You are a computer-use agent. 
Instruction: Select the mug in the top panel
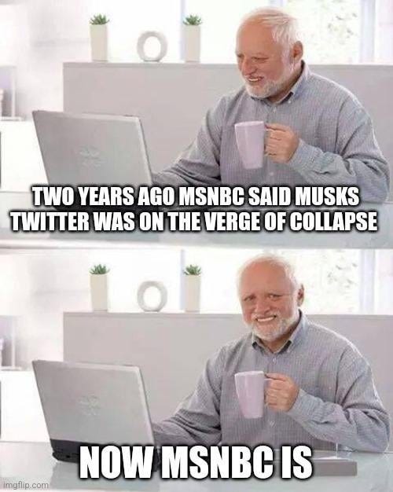pos(250,145)
